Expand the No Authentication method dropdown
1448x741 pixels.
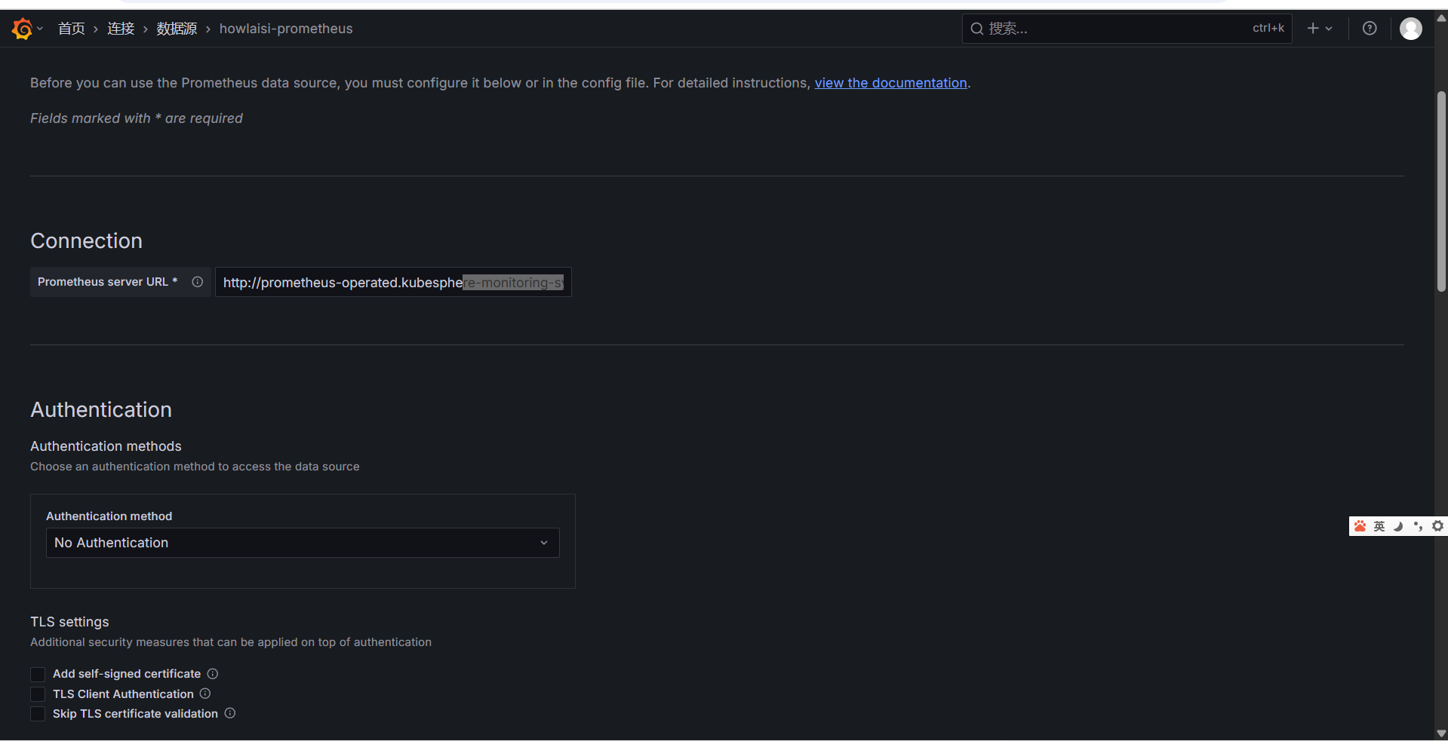[x=302, y=543]
